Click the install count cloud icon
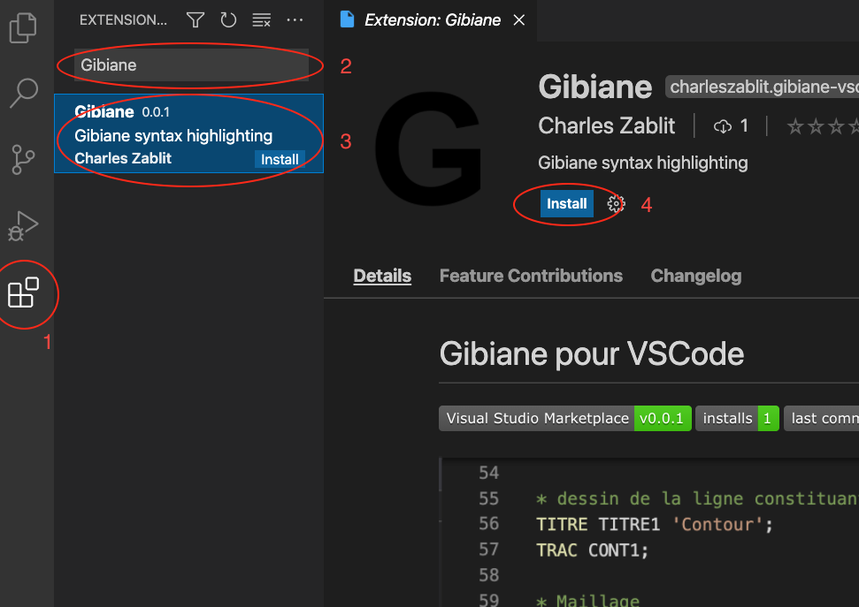 tap(723, 126)
